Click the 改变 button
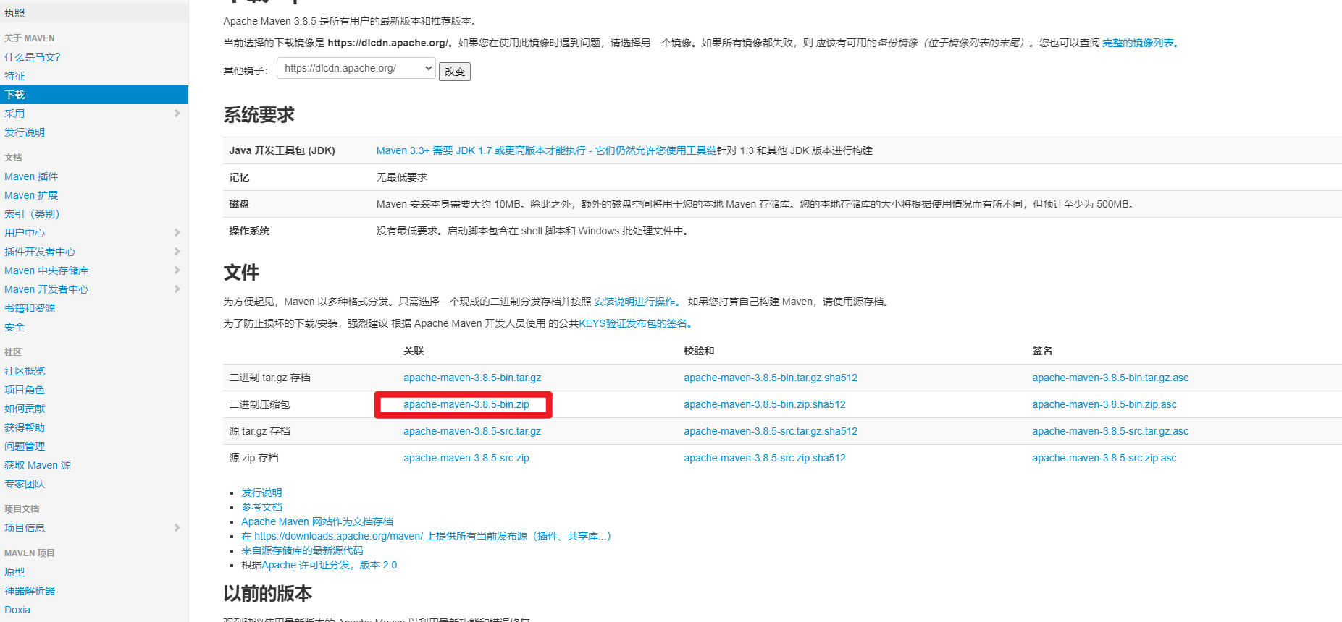Screen dimensions: 1342x622 coord(455,72)
